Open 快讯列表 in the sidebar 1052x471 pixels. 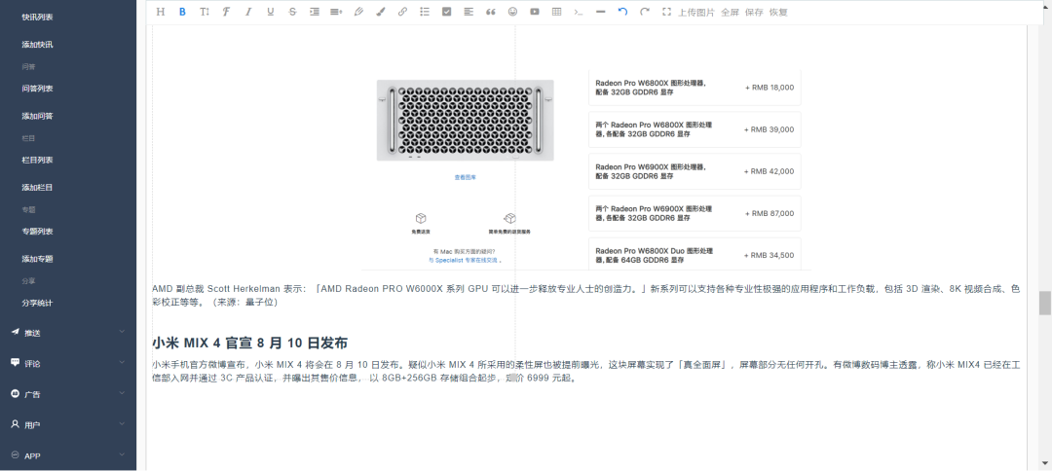point(37,17)
